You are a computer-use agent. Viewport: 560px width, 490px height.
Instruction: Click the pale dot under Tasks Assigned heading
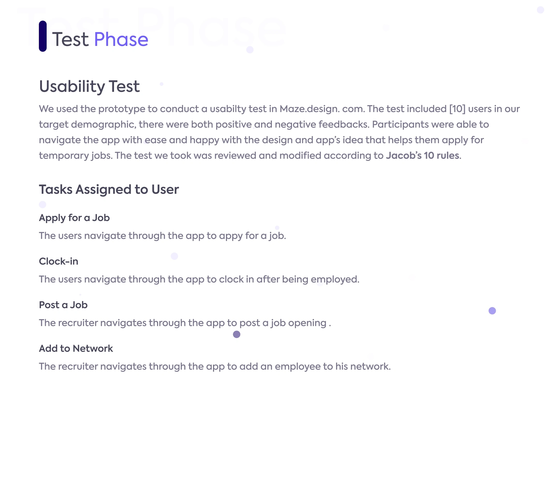pyautogui.click(x=42, y=204)
